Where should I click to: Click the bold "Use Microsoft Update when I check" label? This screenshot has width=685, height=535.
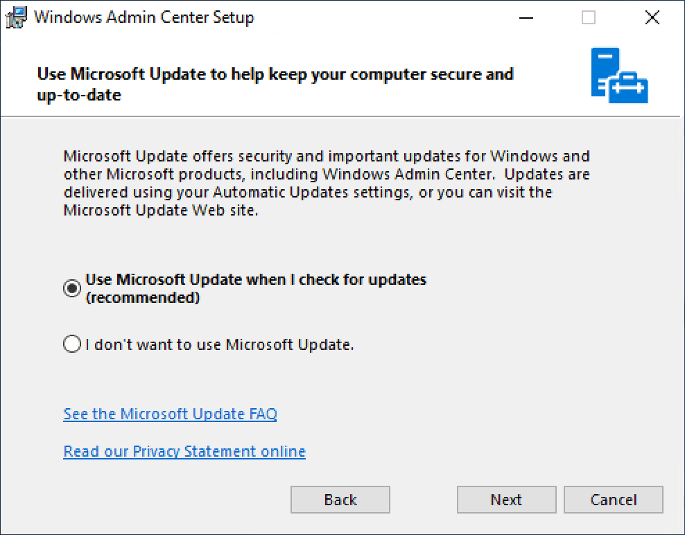coord(256,280)
